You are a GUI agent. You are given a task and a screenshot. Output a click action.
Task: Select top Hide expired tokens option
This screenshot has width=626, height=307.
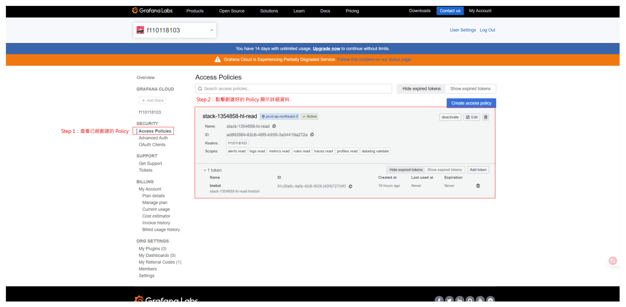tap(421, 89)
